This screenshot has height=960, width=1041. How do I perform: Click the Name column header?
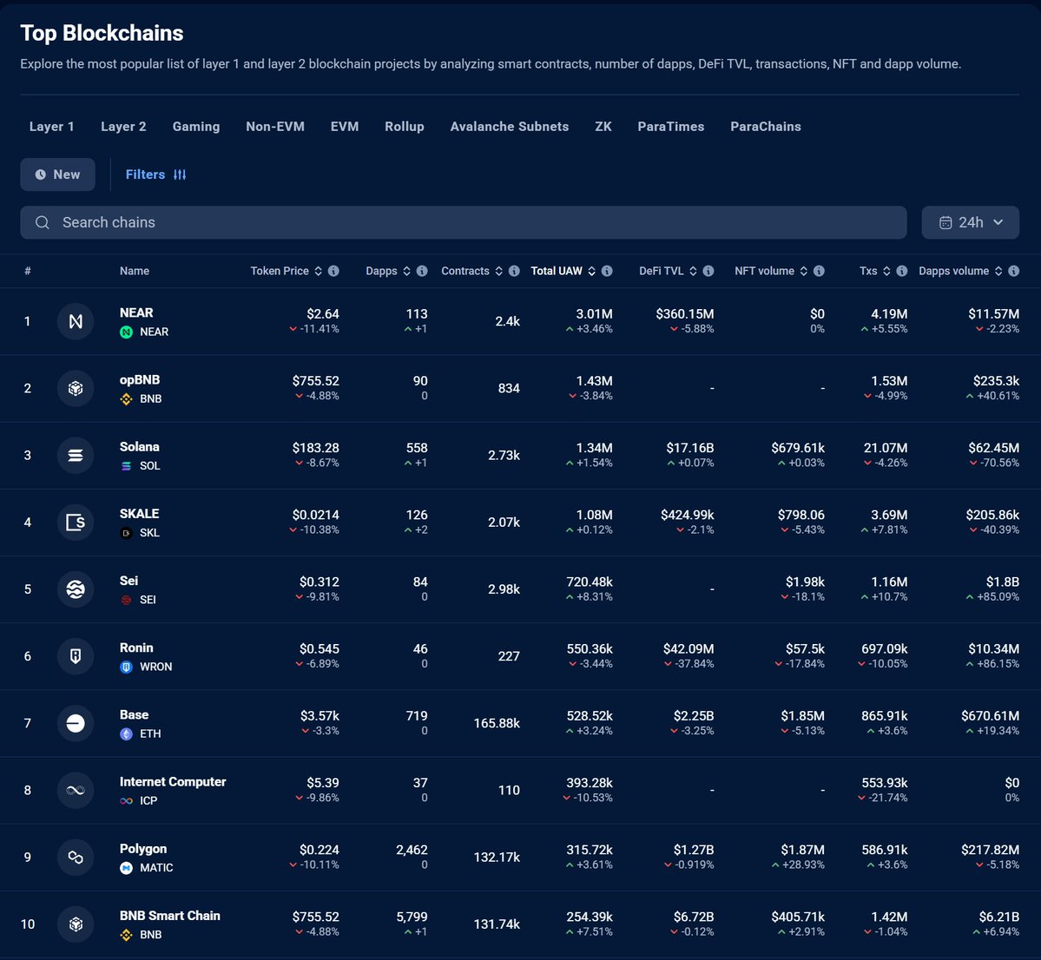(134, 271)
